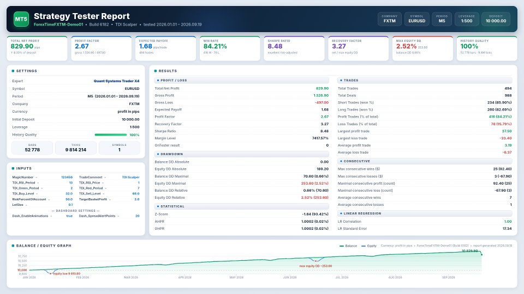This screenshot has width=524, height=294.
Task: Click the Drawdown section header
Action: click(242, 154)
